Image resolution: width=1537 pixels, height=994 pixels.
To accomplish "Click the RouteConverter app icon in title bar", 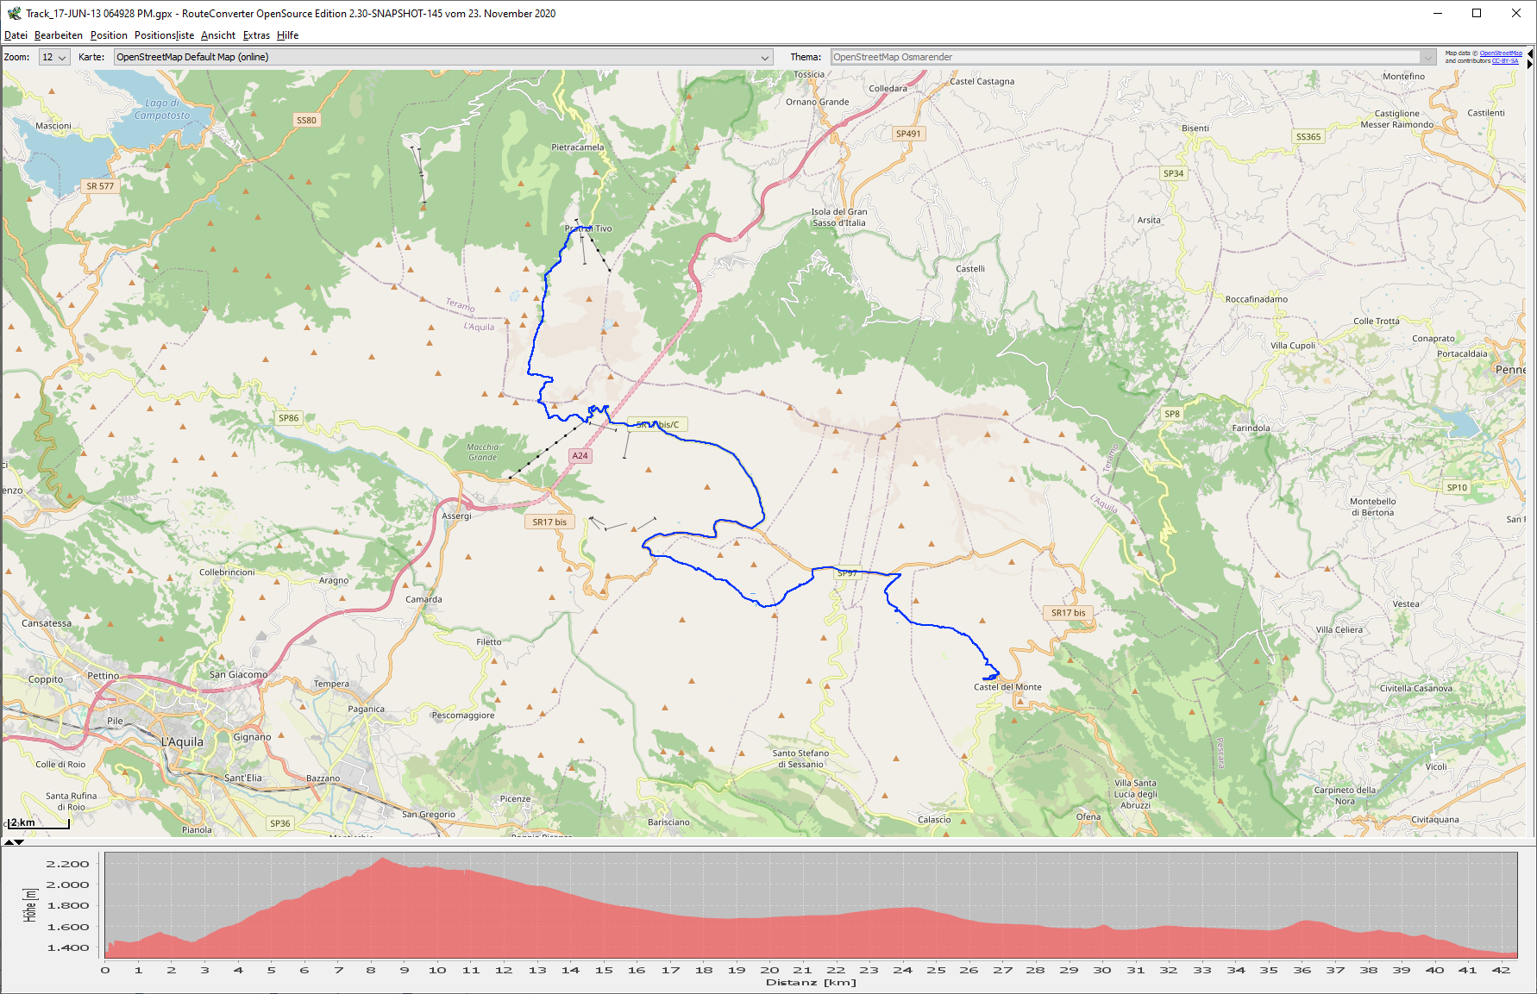I will [14, 13].
